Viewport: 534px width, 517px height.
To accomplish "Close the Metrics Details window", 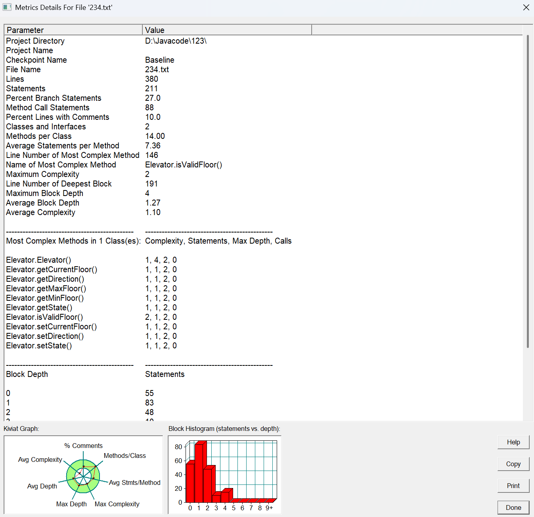I will 526,7.
